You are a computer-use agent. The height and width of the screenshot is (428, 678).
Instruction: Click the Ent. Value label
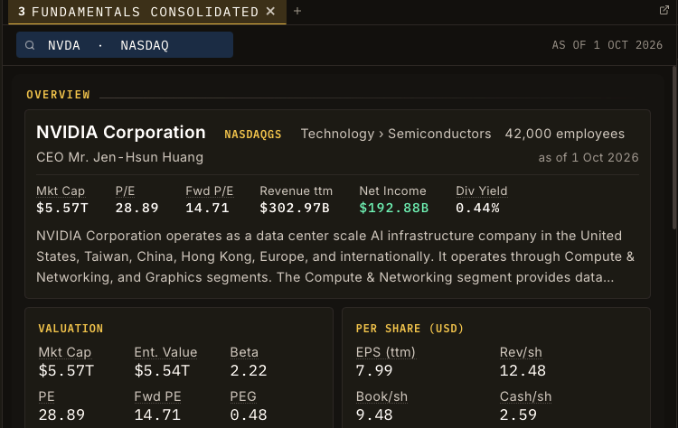(x=165, y=352)
